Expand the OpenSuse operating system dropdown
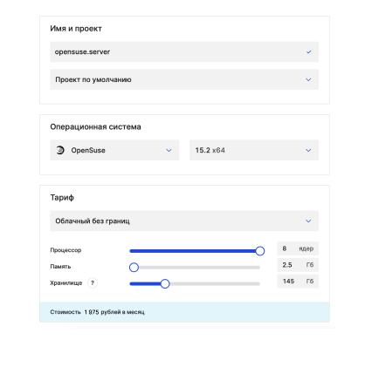This screenshot has width=365, height=367. click(114, 150)
